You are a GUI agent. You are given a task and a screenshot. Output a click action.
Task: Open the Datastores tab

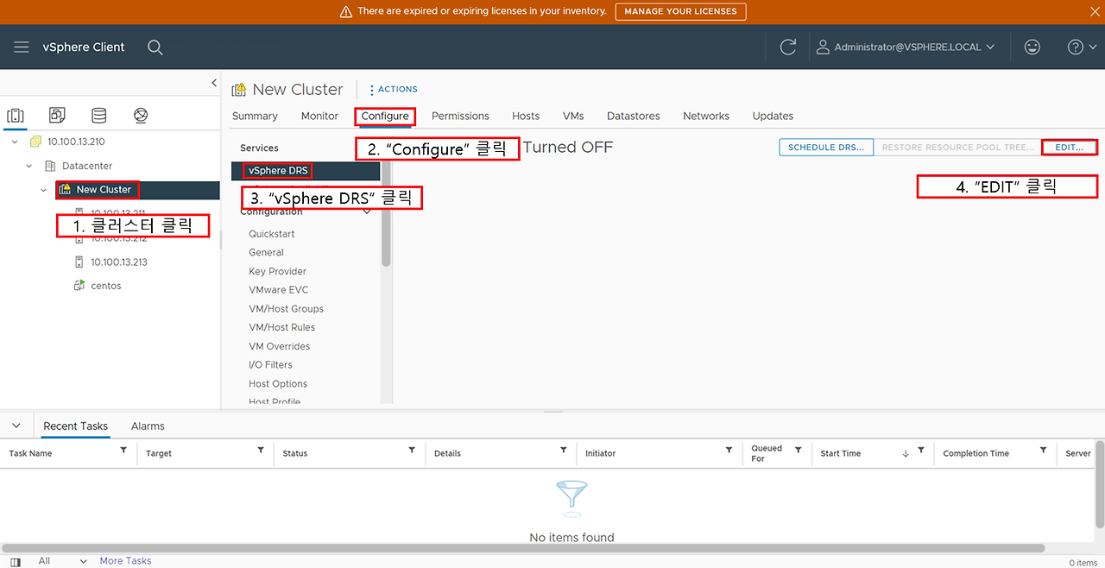click(634, 116)
